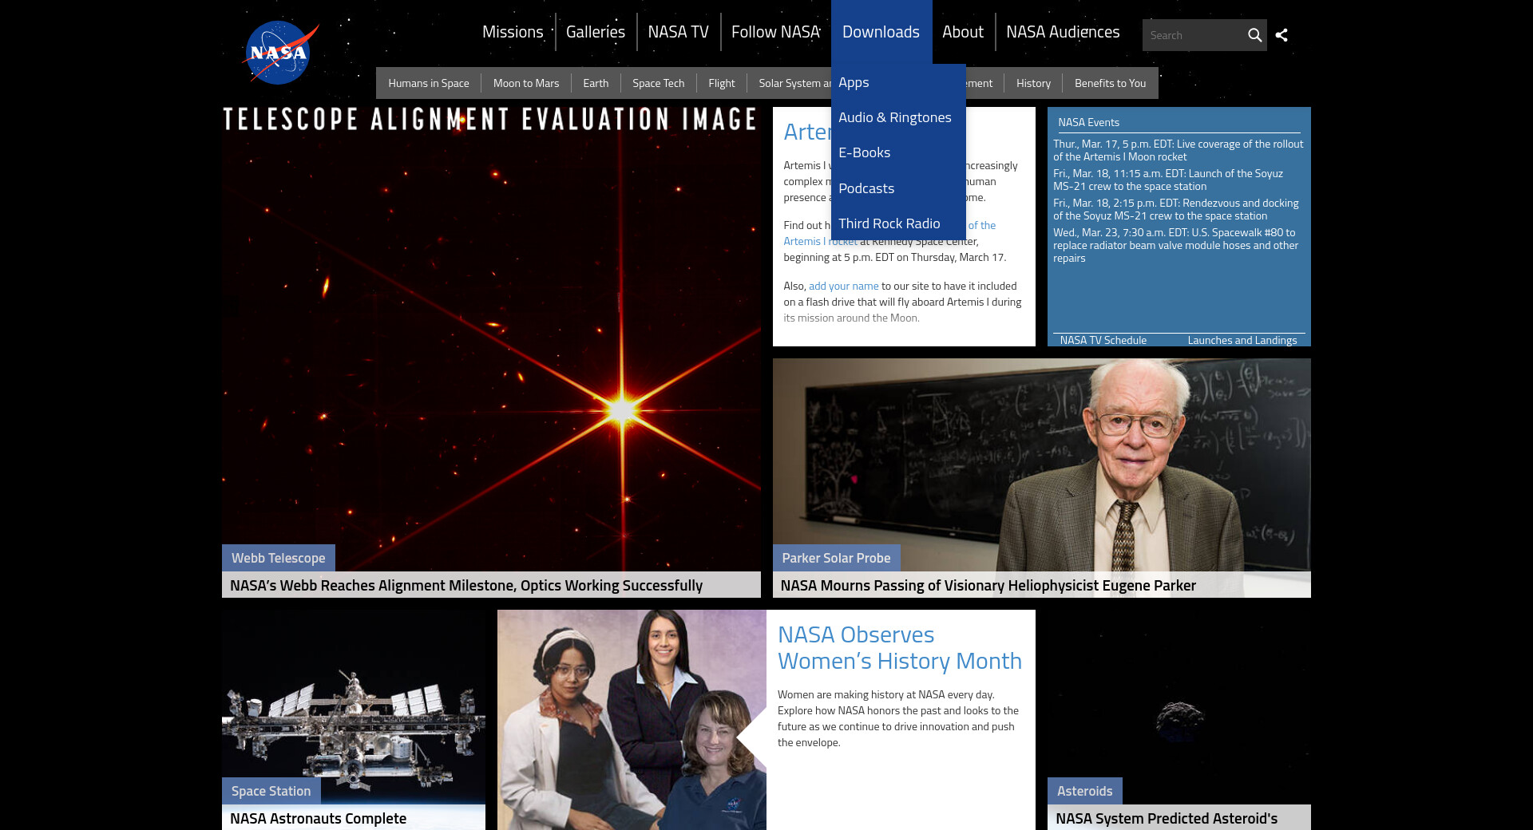Open the Flight topic

[722, 83]
